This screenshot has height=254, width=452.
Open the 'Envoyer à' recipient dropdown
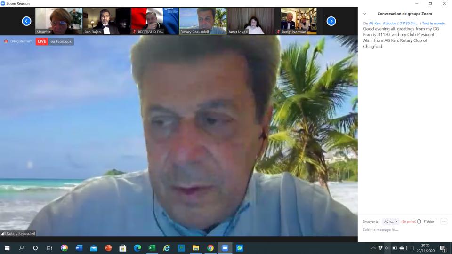click(390, 222)
